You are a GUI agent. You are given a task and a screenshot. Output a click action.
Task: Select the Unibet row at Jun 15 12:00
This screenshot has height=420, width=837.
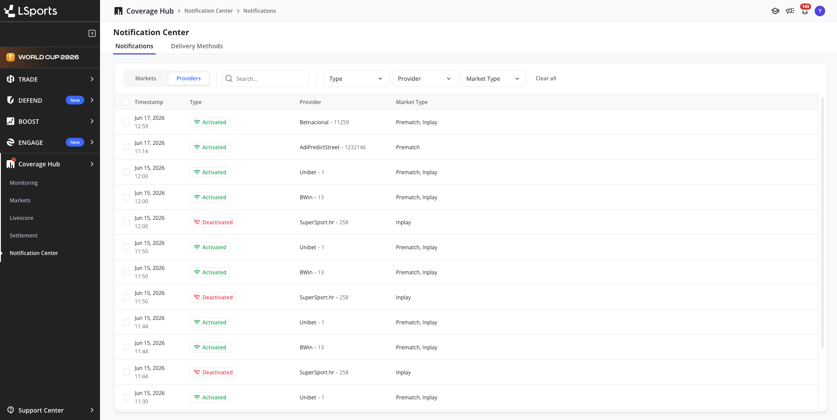126,172
